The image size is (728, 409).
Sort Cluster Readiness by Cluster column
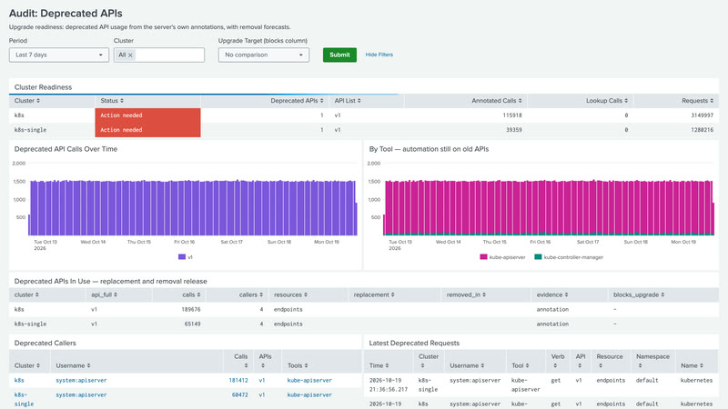27,101
